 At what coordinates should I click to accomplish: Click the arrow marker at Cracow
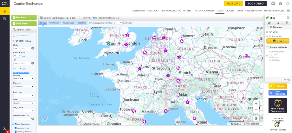[246, 56]
